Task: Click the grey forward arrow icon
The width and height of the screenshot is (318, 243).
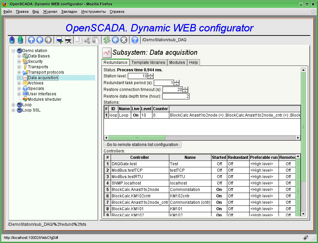Action: [x=48, y=40]
